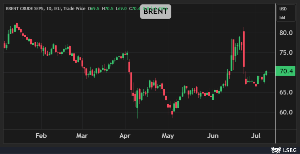Select Jul on the time axis
The image size is (300, 154).
point(256,136)
